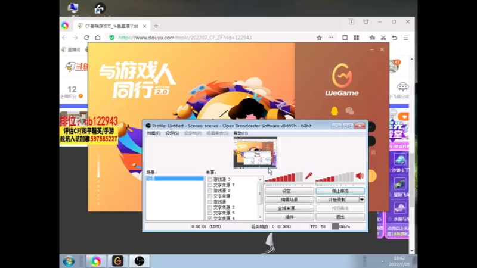Click the QQ penguin login icon in WeGame
The image size is (477, 268).
[x=334, y=111]
